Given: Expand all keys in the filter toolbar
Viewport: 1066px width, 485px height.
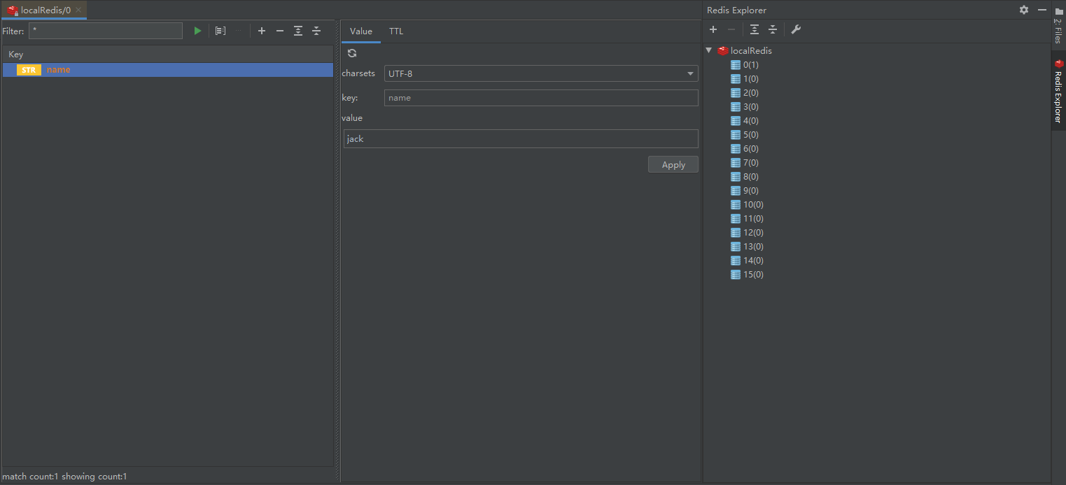Looking at the screenshot, I should [x=298, y=31].
